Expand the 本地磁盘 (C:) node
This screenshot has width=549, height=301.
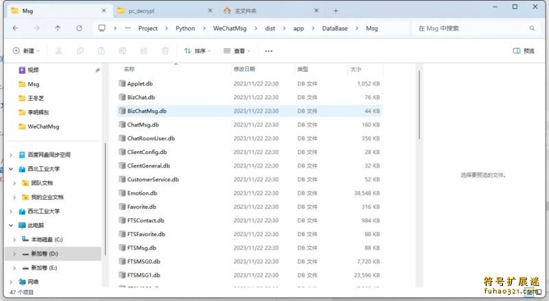[14, 239]
